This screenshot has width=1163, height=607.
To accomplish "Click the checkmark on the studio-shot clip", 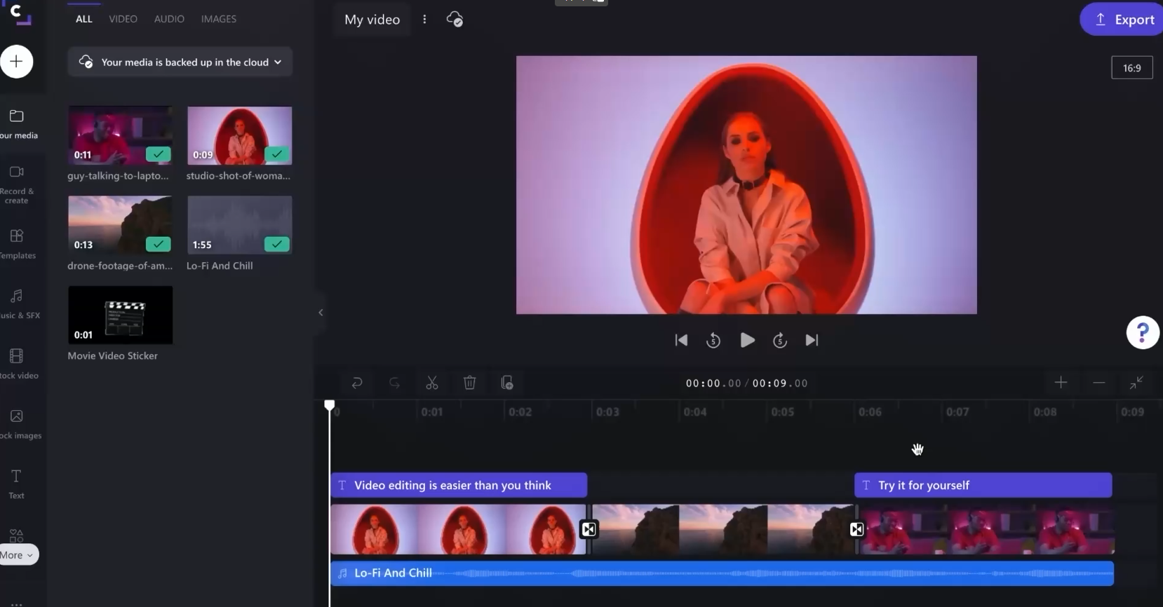I will 277,154.
